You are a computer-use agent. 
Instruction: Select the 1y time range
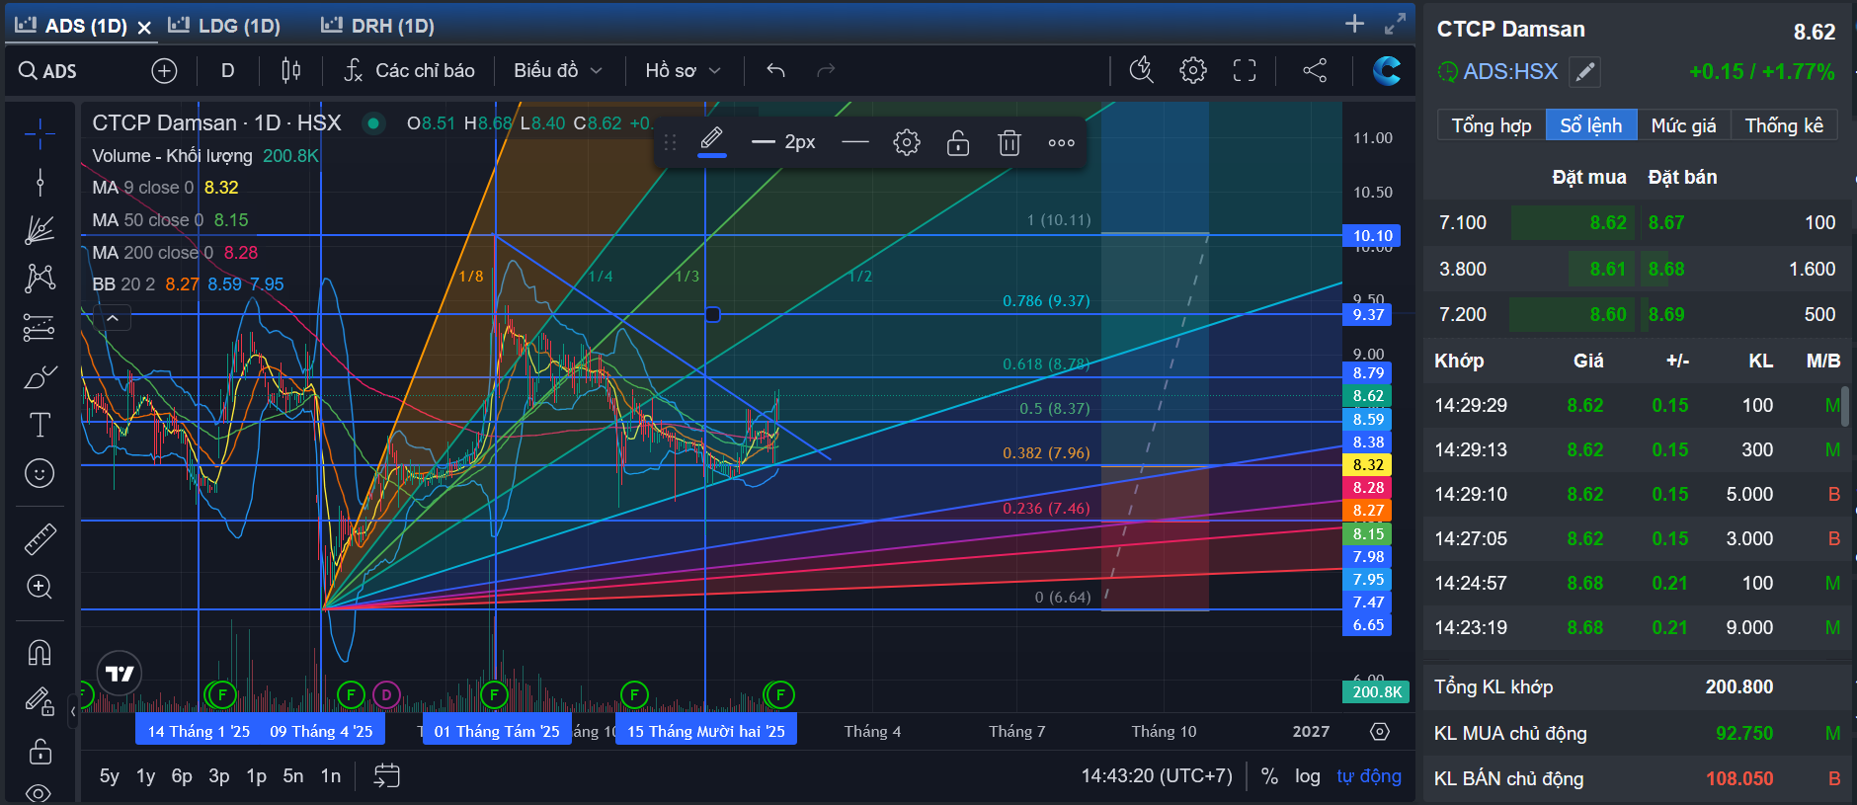tap(145, 775)
